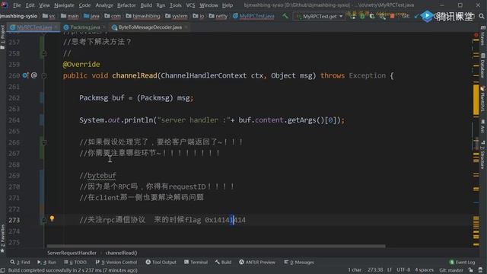Click io package in breadcrumb
487x274 pixels.
coord(199,16)
